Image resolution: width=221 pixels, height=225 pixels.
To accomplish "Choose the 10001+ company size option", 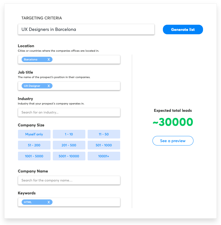I will (x=104, y=156).
